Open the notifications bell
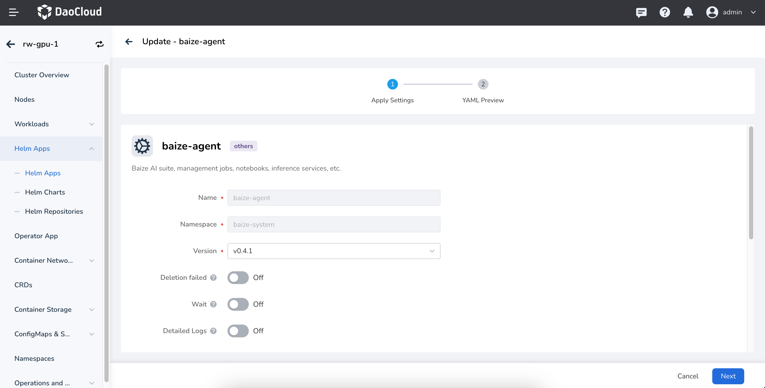 point(688,13)
